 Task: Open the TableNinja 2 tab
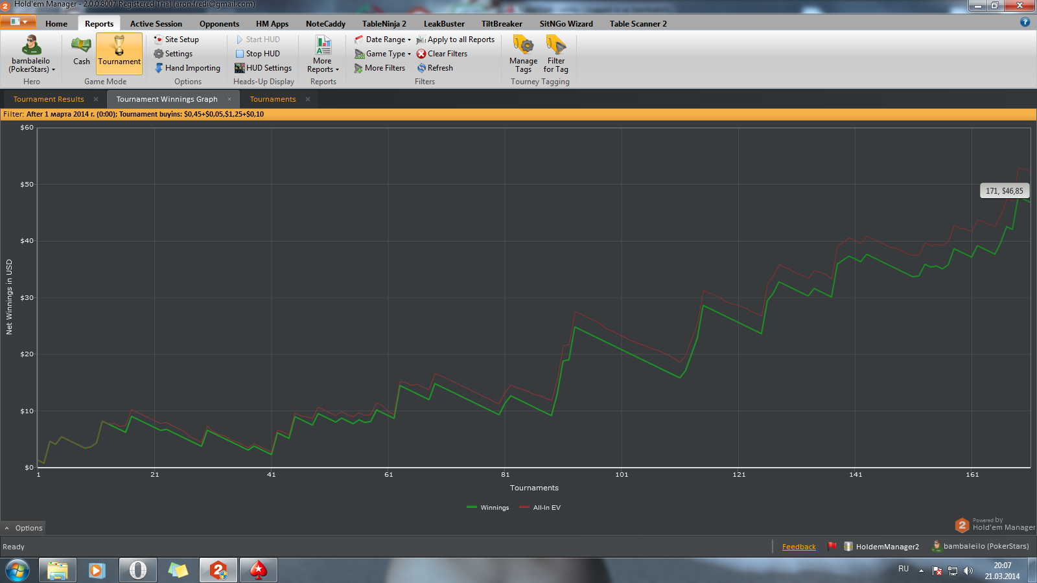pos(384,24)
